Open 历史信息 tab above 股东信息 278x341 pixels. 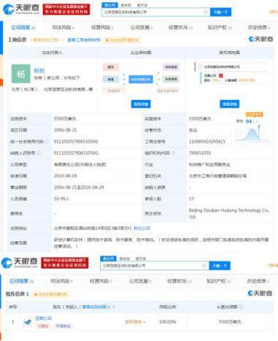258,281
